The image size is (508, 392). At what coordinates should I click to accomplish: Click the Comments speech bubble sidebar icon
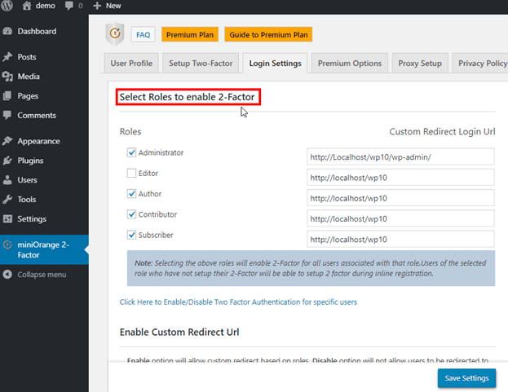[x=7, y=115]
